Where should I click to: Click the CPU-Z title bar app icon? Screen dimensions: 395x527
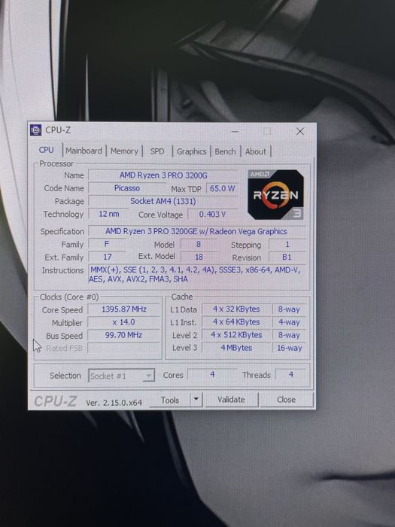[x=35, y=130]
